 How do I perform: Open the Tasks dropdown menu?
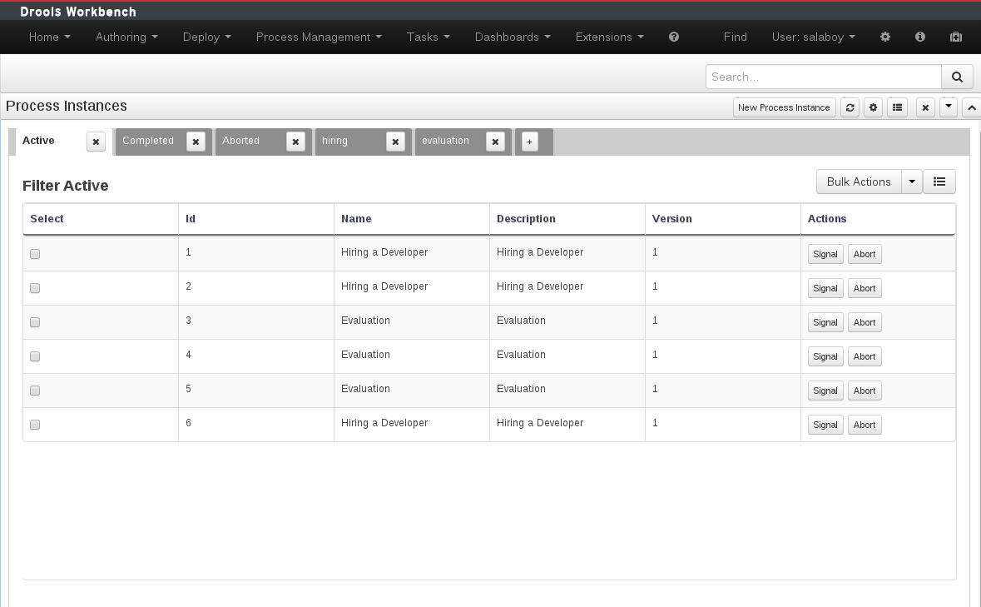click(x=429, y=37)
